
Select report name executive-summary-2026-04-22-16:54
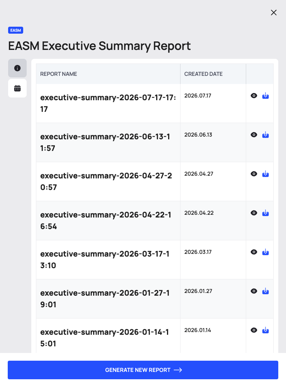point(106,221)
